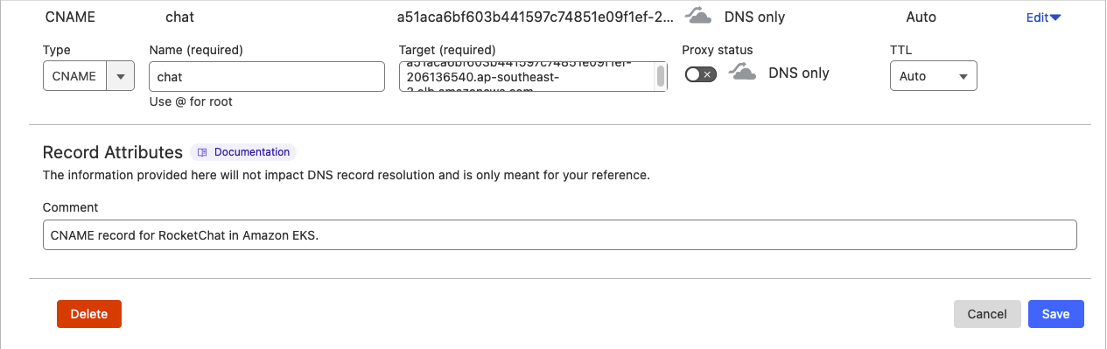Image resolution: width=1107 pixels, height=349 pixels.
Task: Toggle the Proxy status switch
Action: click(x=700, y=74)
